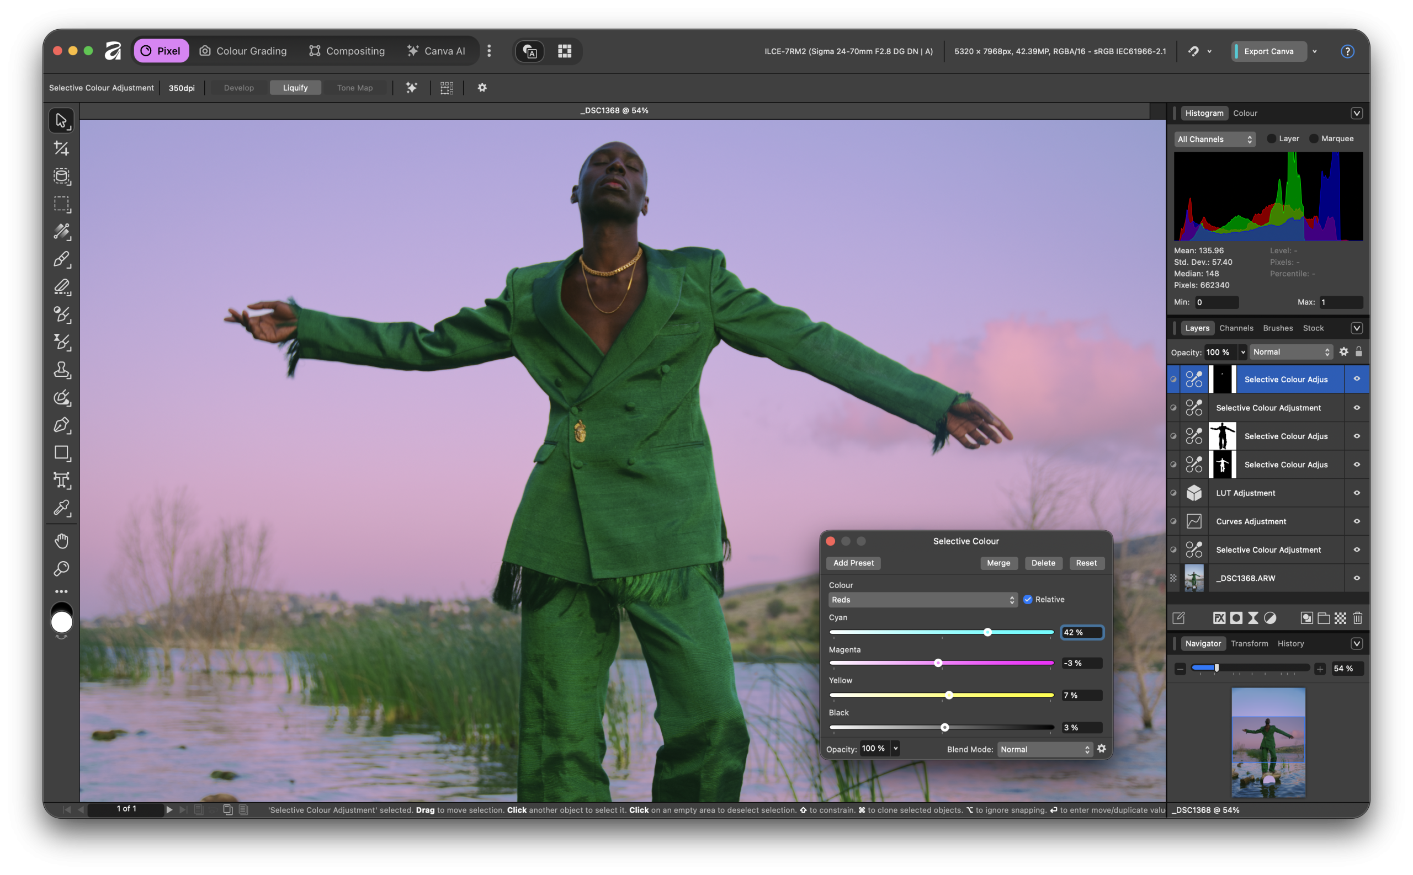Select the Rectangular Marquee selection tool
1413x875 pixels.
pyautogui.click(x=61, y=204)
